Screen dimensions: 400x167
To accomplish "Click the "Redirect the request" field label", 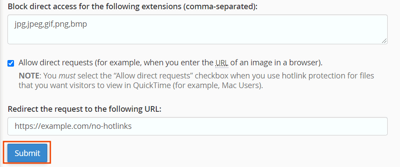I will [85, 109].
